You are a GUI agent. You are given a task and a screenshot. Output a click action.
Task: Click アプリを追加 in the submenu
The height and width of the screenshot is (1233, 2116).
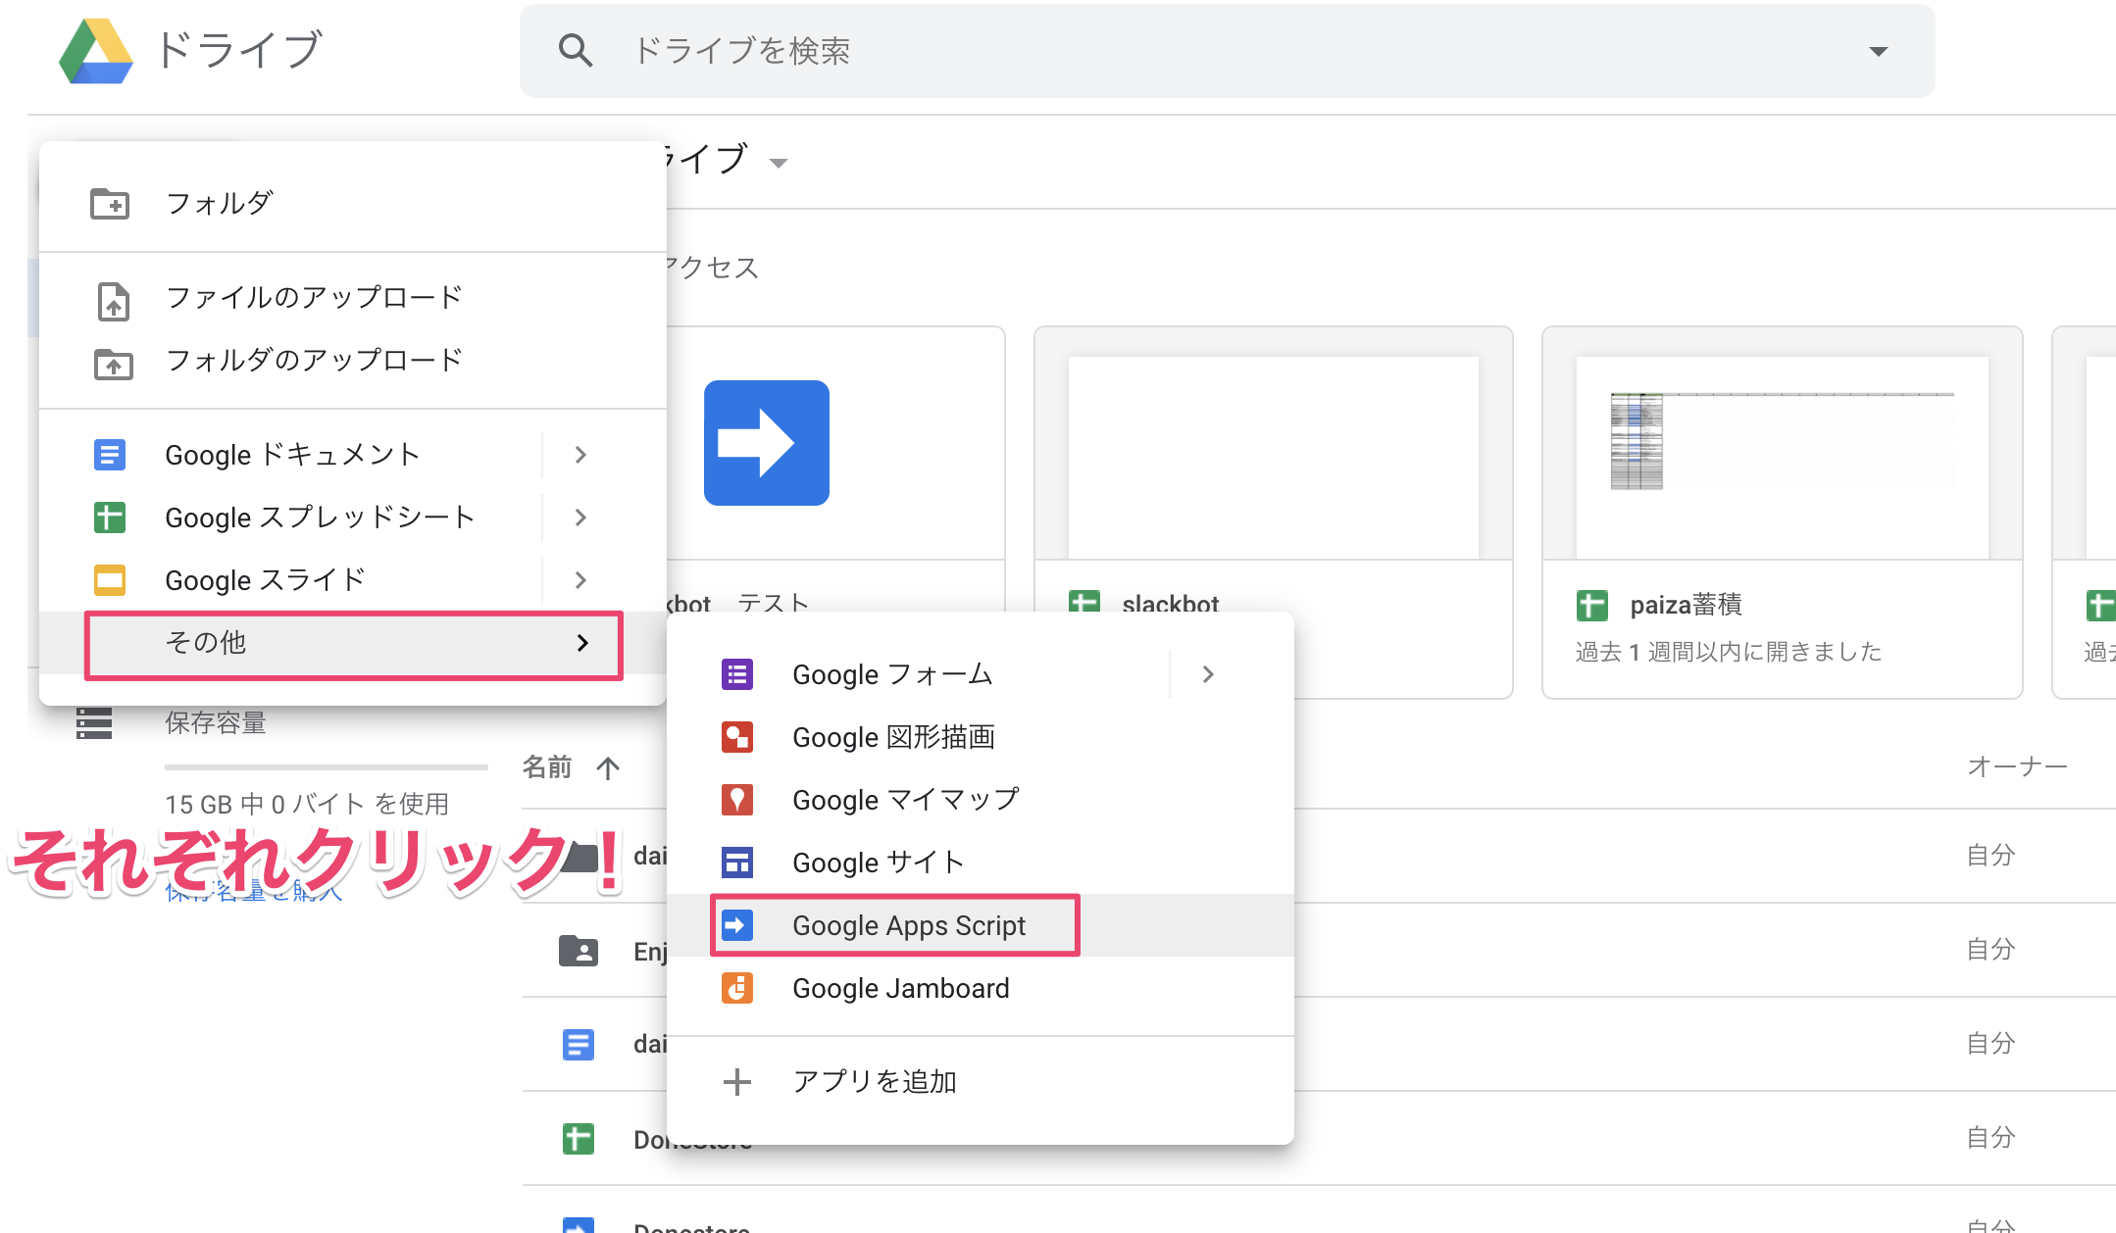point(873,1082)
